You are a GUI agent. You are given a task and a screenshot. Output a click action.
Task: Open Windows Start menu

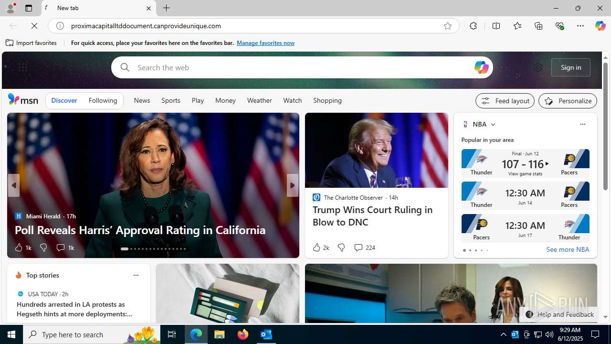point(11,334)
